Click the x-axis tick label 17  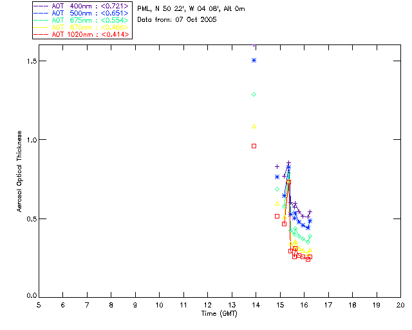point(328,305)
